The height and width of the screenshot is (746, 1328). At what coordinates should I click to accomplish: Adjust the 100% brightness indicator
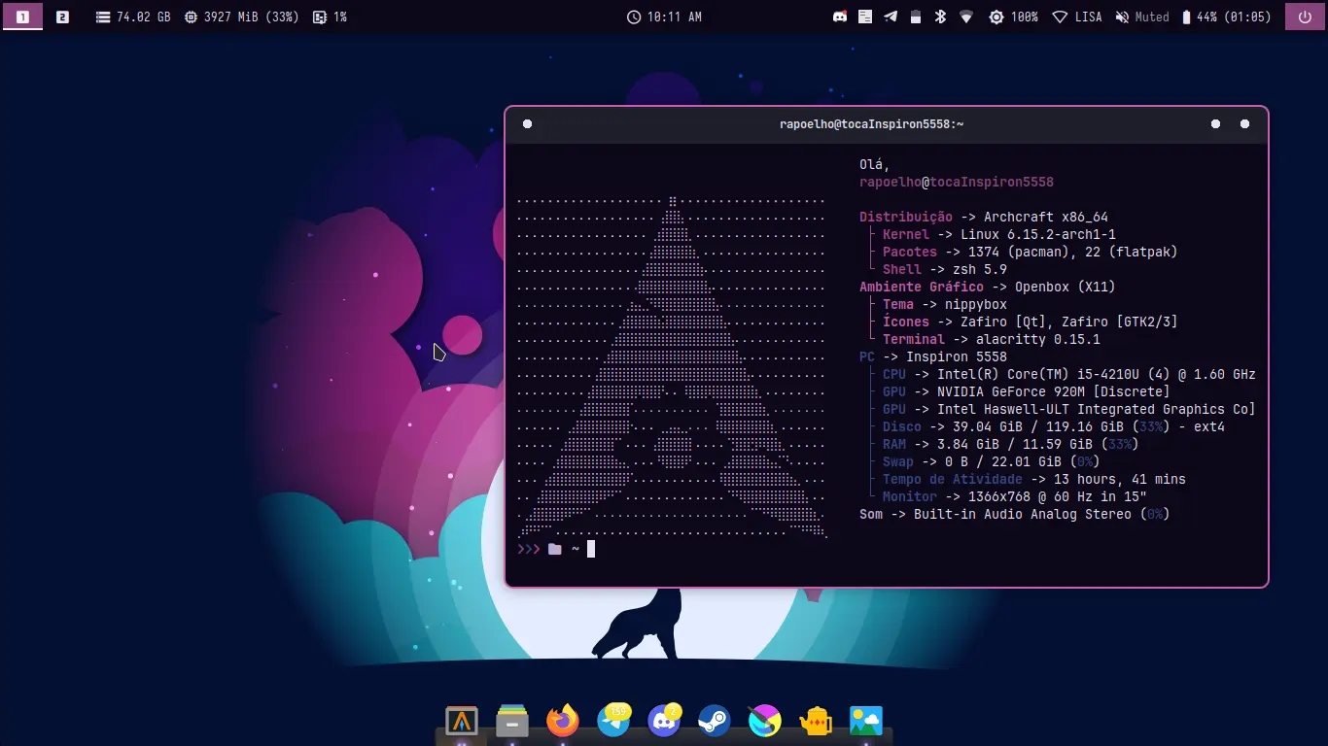coord(1013,17)
